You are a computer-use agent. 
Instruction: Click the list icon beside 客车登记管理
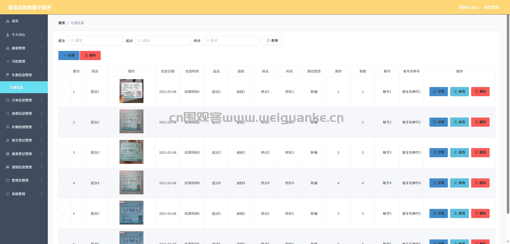click(x=8, y=140)
